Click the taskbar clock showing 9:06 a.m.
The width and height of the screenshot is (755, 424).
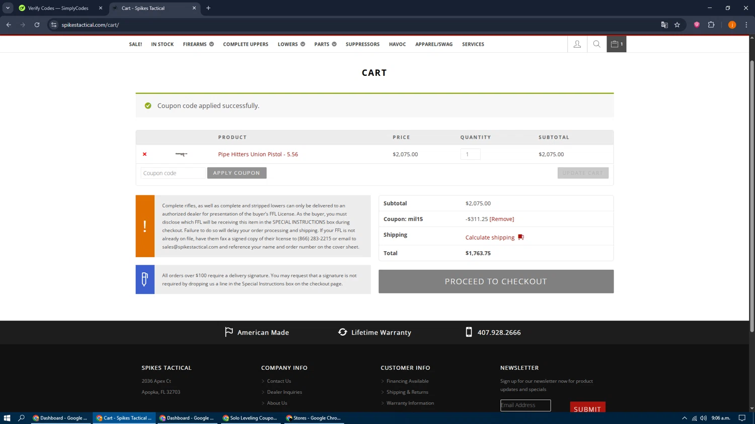tap(721, 418)
